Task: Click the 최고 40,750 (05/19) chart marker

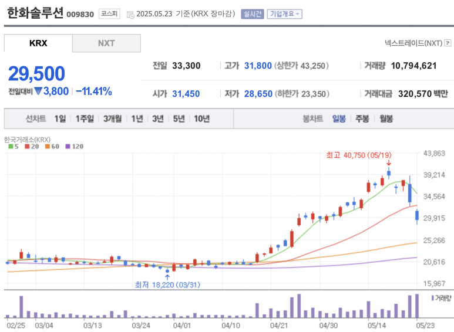Action: [359, 155]
